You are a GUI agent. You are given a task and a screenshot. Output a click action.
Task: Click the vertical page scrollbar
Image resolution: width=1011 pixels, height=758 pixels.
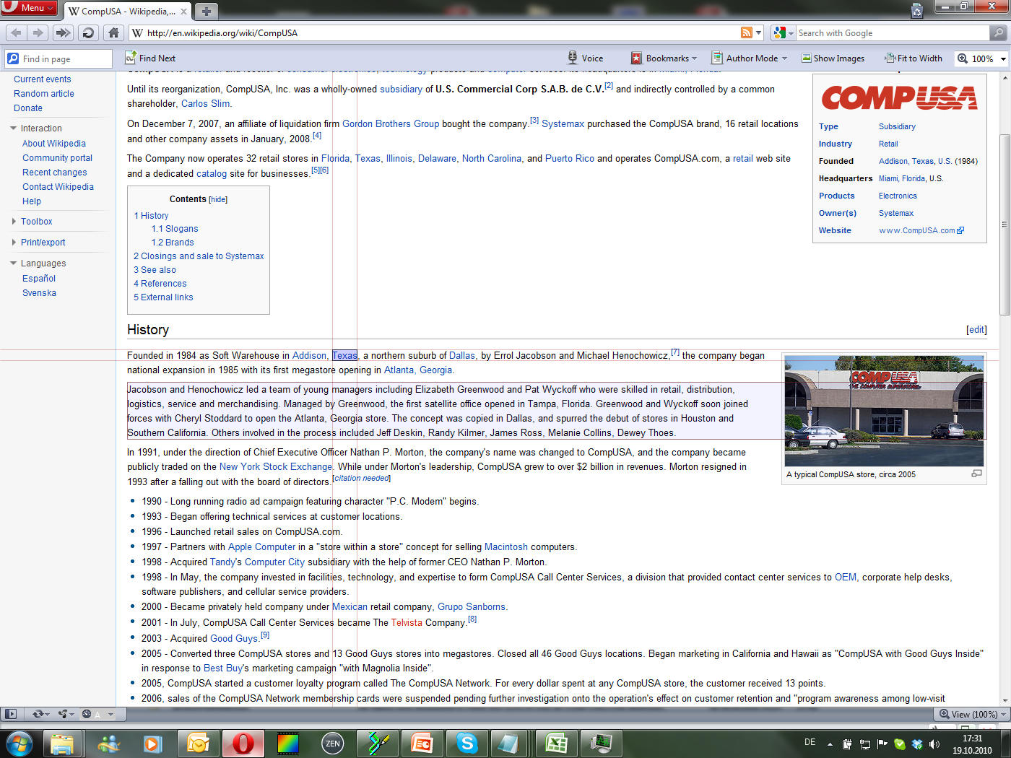tap(1005, 224)
